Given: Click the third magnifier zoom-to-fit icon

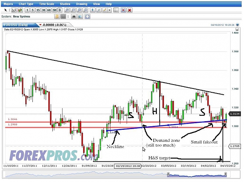Looking at the screenshot, I should (x=79, y=10).
